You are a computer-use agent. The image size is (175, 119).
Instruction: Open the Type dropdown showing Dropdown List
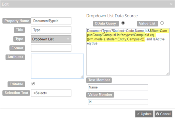(51, 39)
